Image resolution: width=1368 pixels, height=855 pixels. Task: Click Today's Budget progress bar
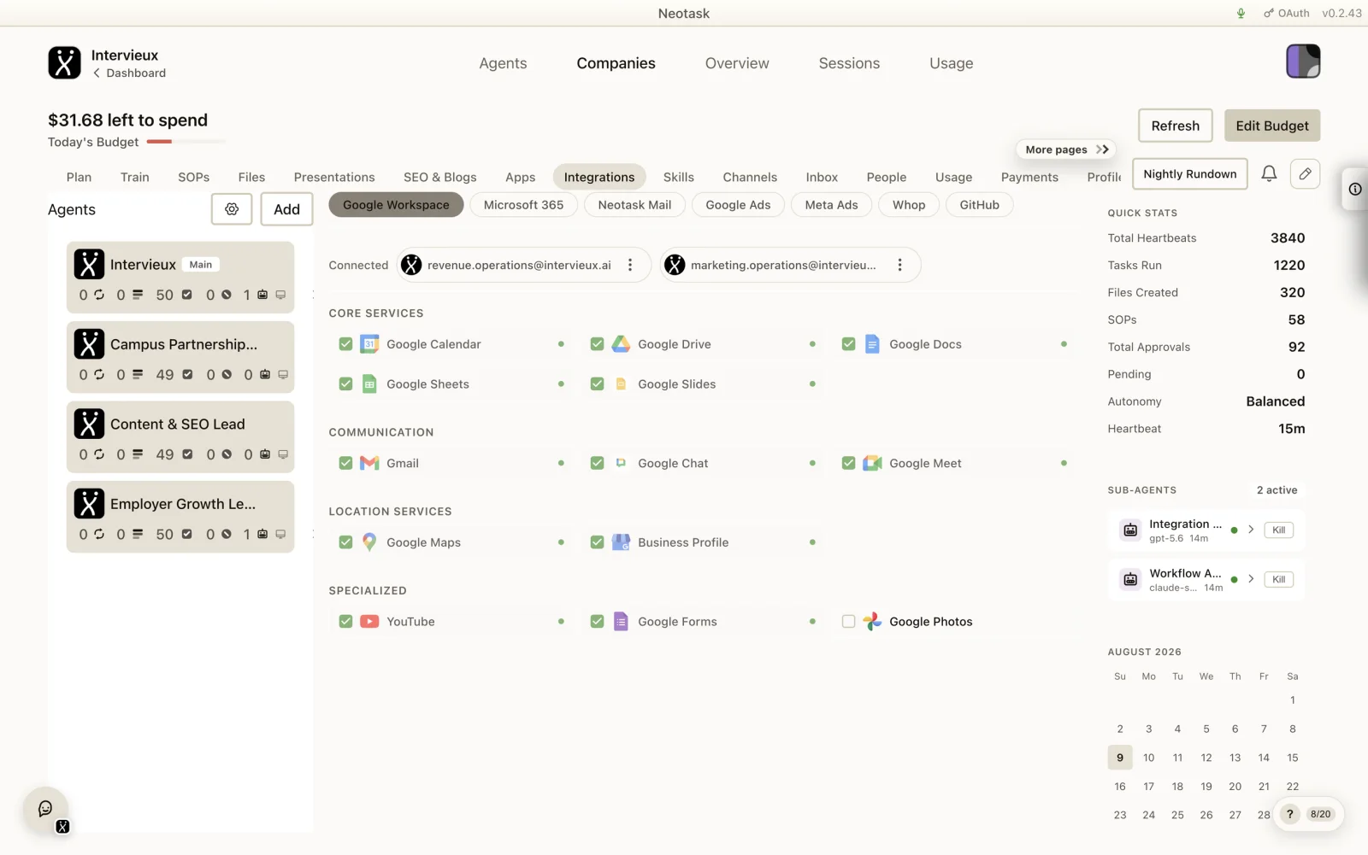[x=186, y=142]
